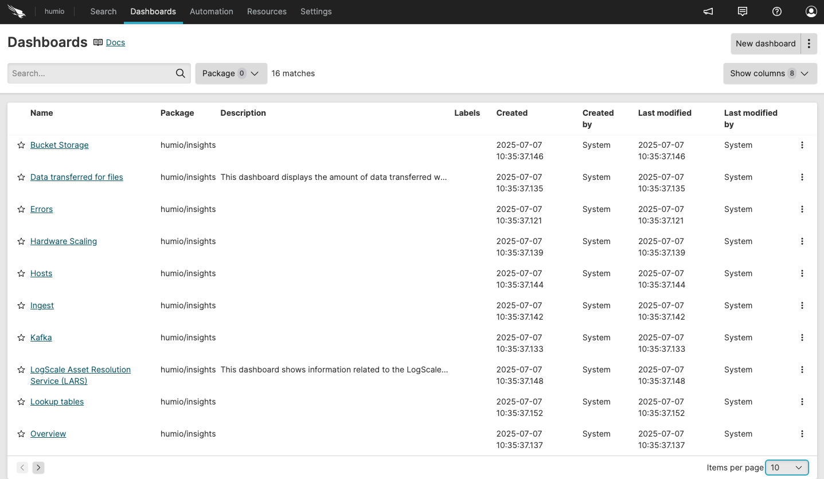
Task: Click the CrowdStrike falcon logo
Action: 17,11
